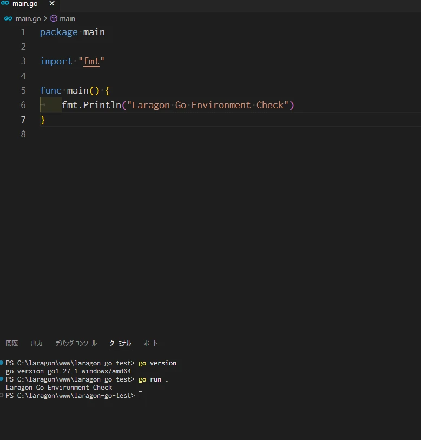Open the 出力 panel tab
This screenshot has width=421, height=440.
pos(37,343)
